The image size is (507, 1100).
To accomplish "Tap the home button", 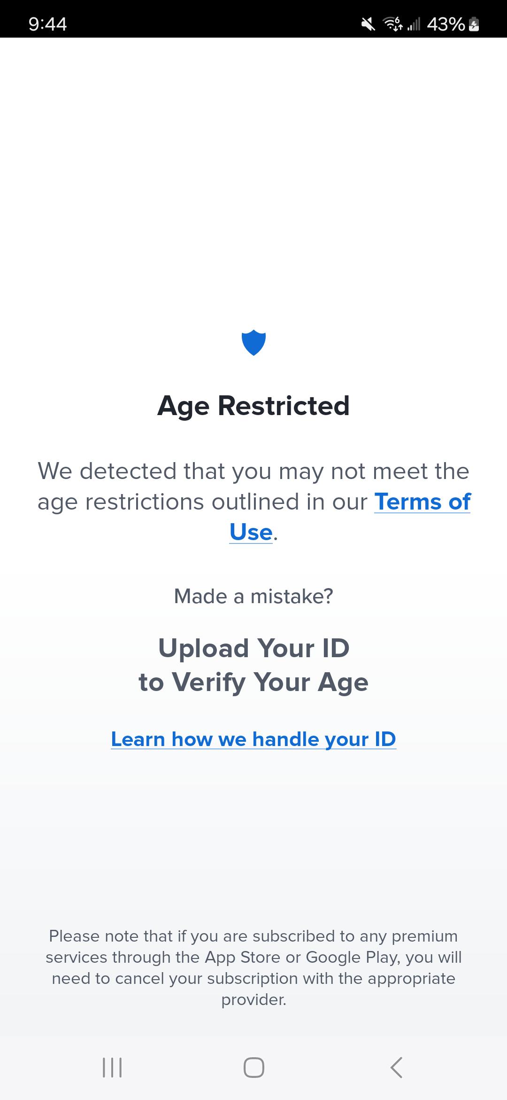I will pos(253,1066).
